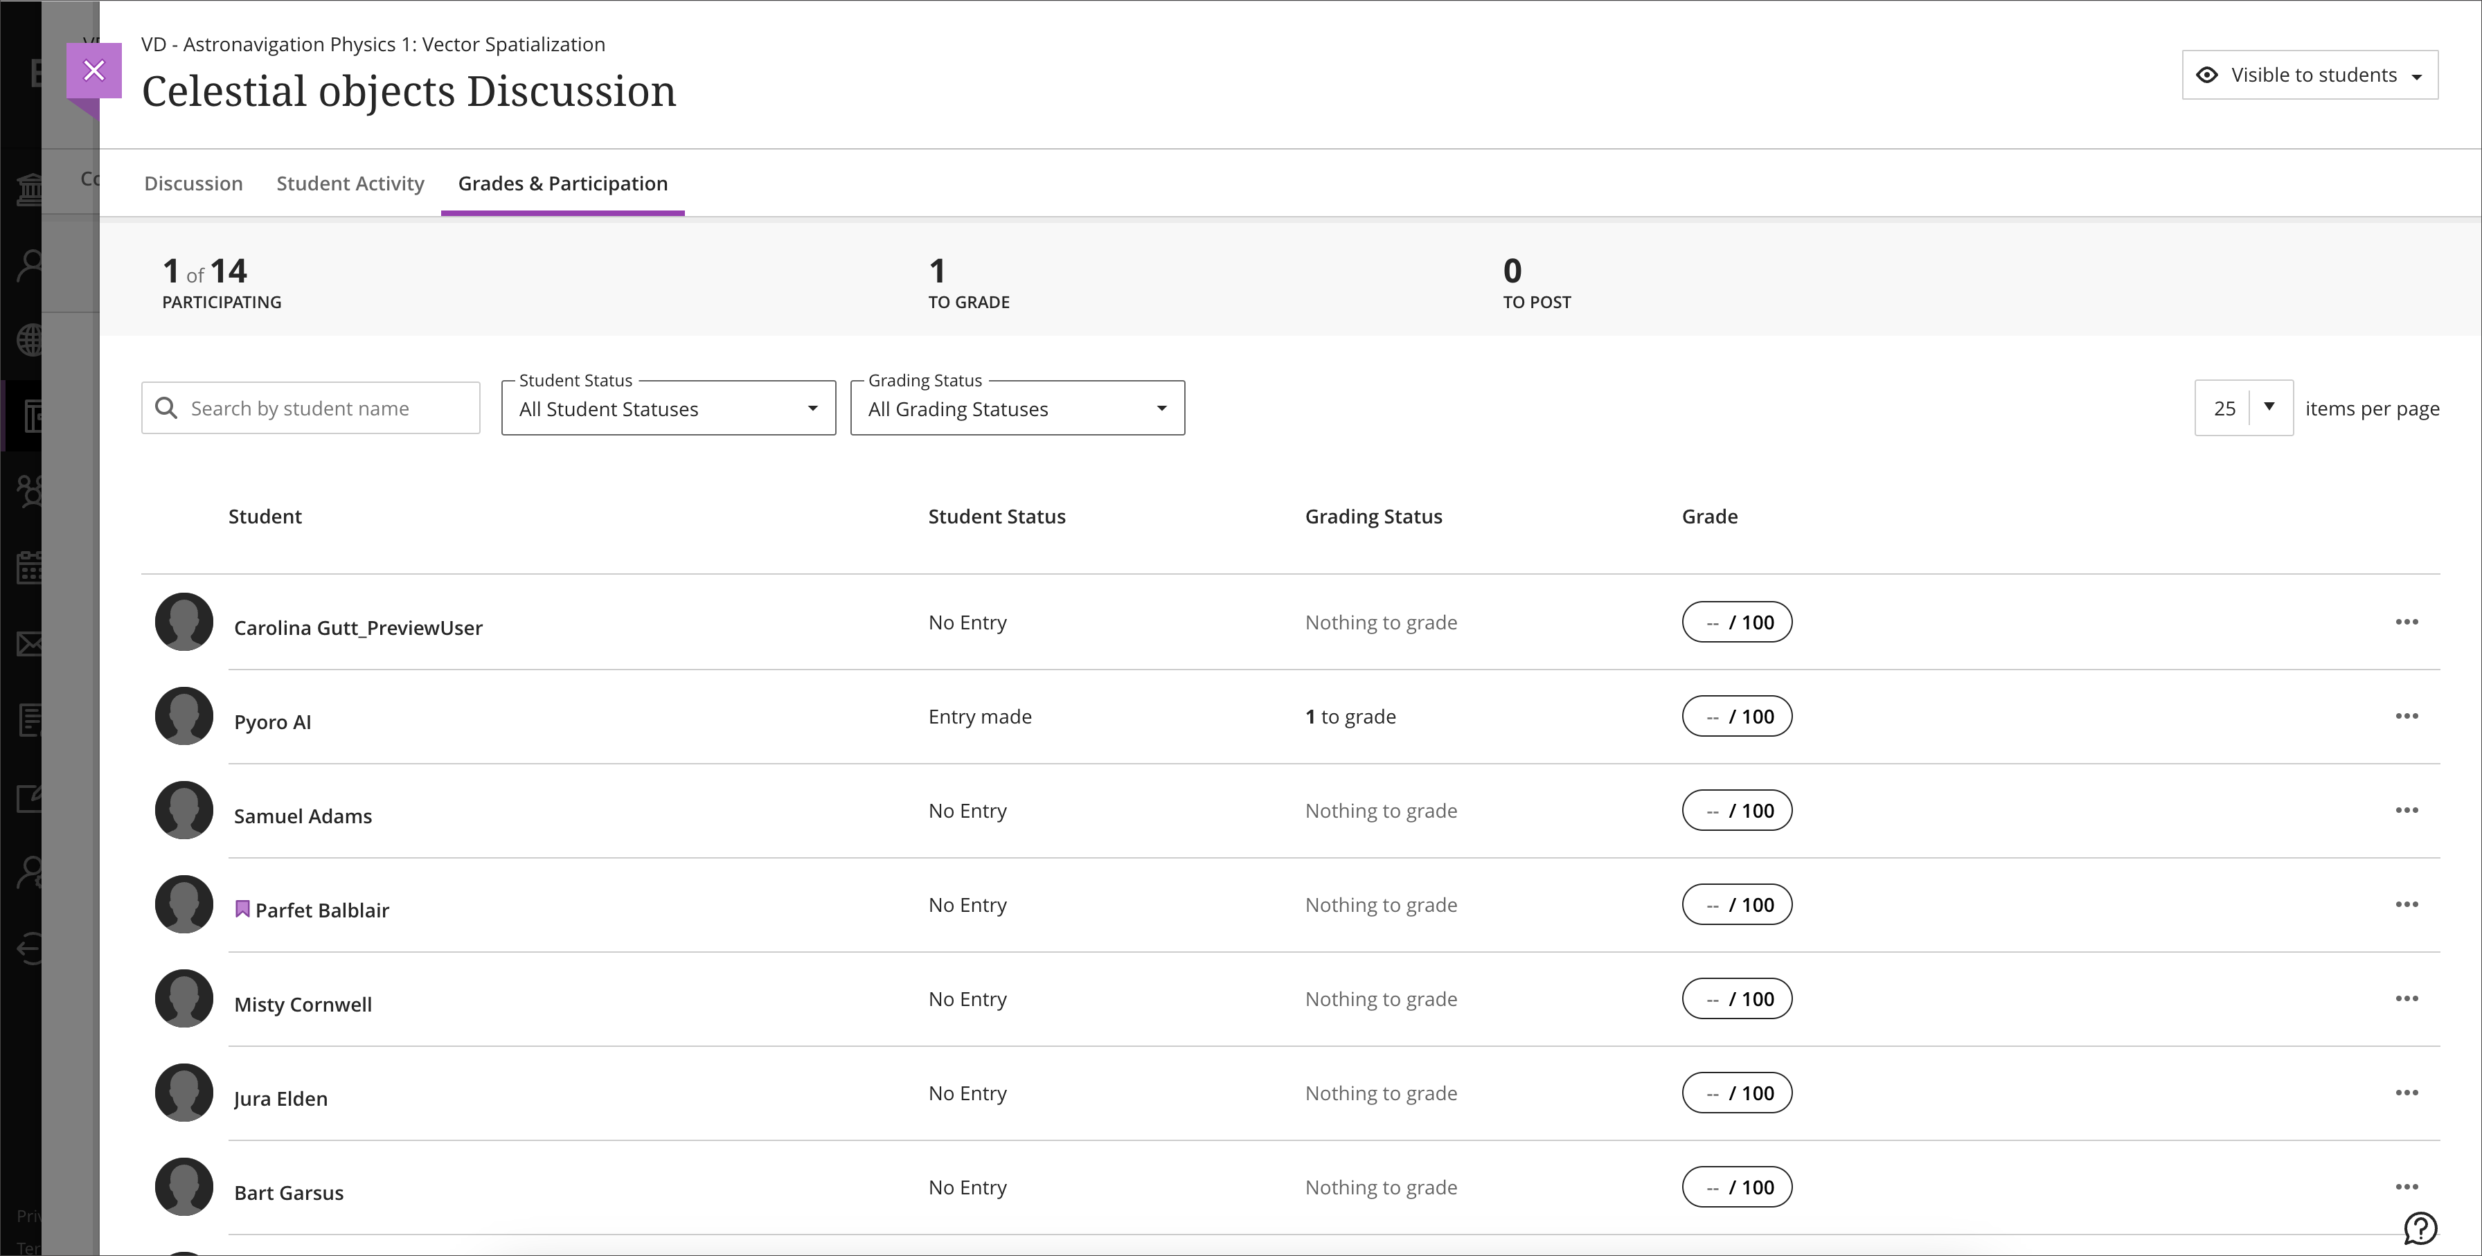Click Parfet Balblair's purple accommodation flag icon

click(x=243, y=909)
